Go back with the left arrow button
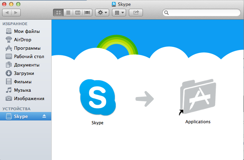244x160 pixels. pyautogui.click(x=7, y=12)
